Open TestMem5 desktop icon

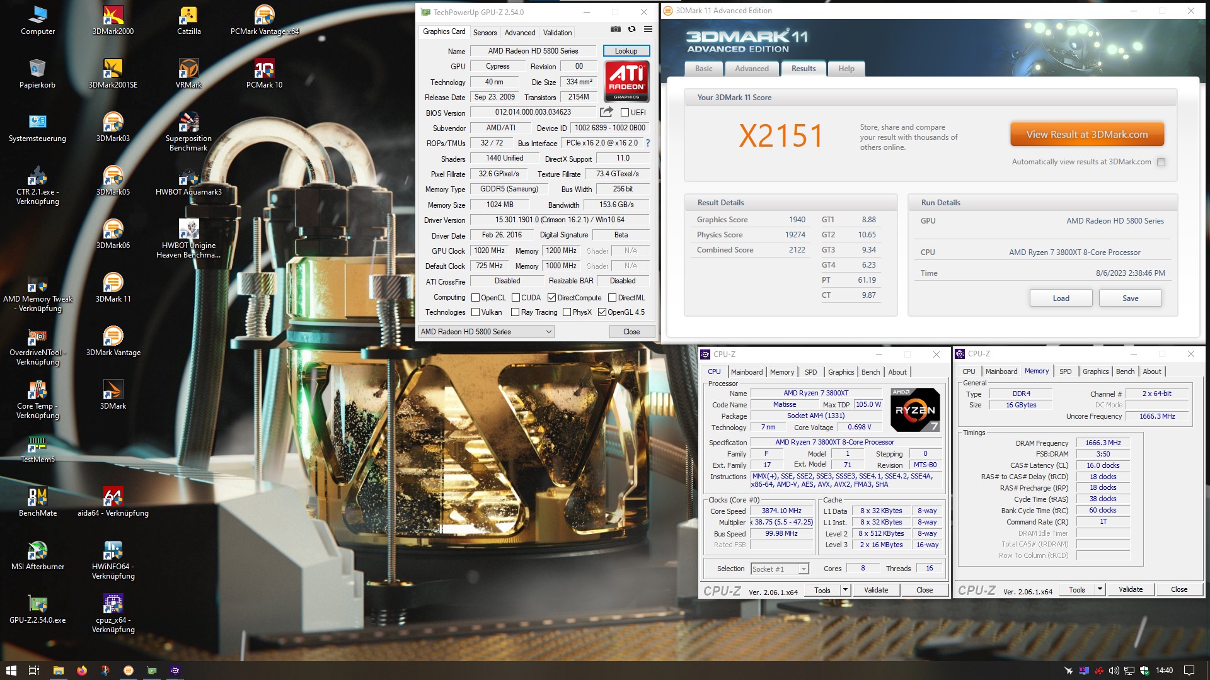pyautogui.click(x=37, y=448)
